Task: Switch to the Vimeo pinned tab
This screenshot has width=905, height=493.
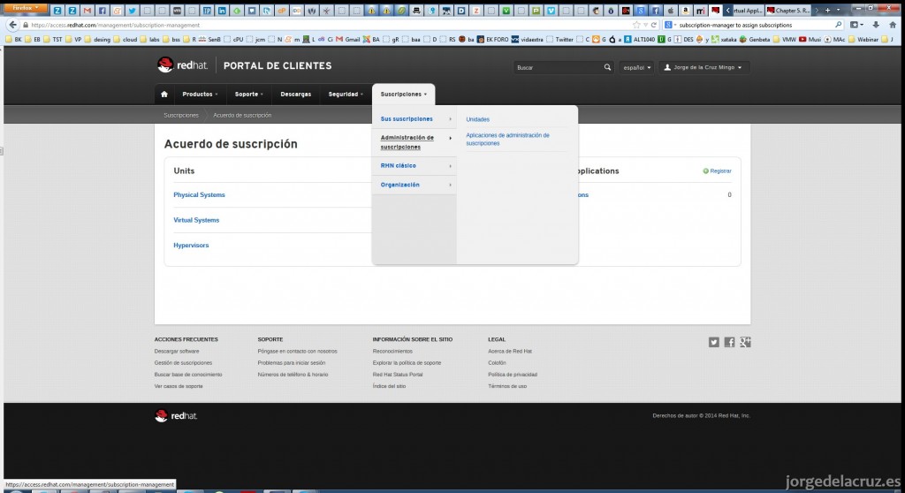Action: [x=551, y=11]
